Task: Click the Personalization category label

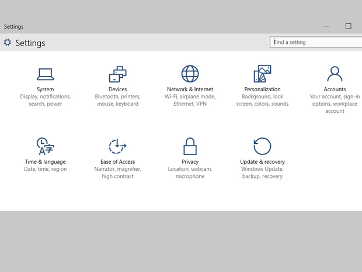Action: tap(263, 89)
